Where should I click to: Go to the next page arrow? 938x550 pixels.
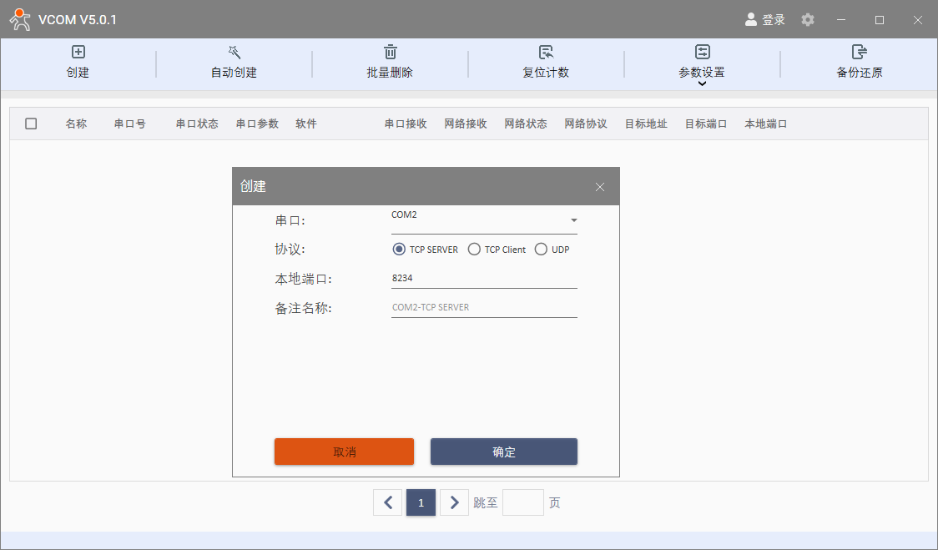(x=454, y=502)
